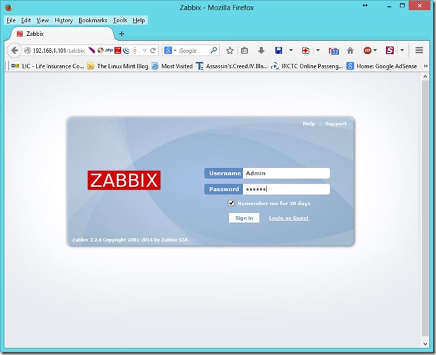
Task: Select the Zabbix tab
Action: [x=62, y=34]
